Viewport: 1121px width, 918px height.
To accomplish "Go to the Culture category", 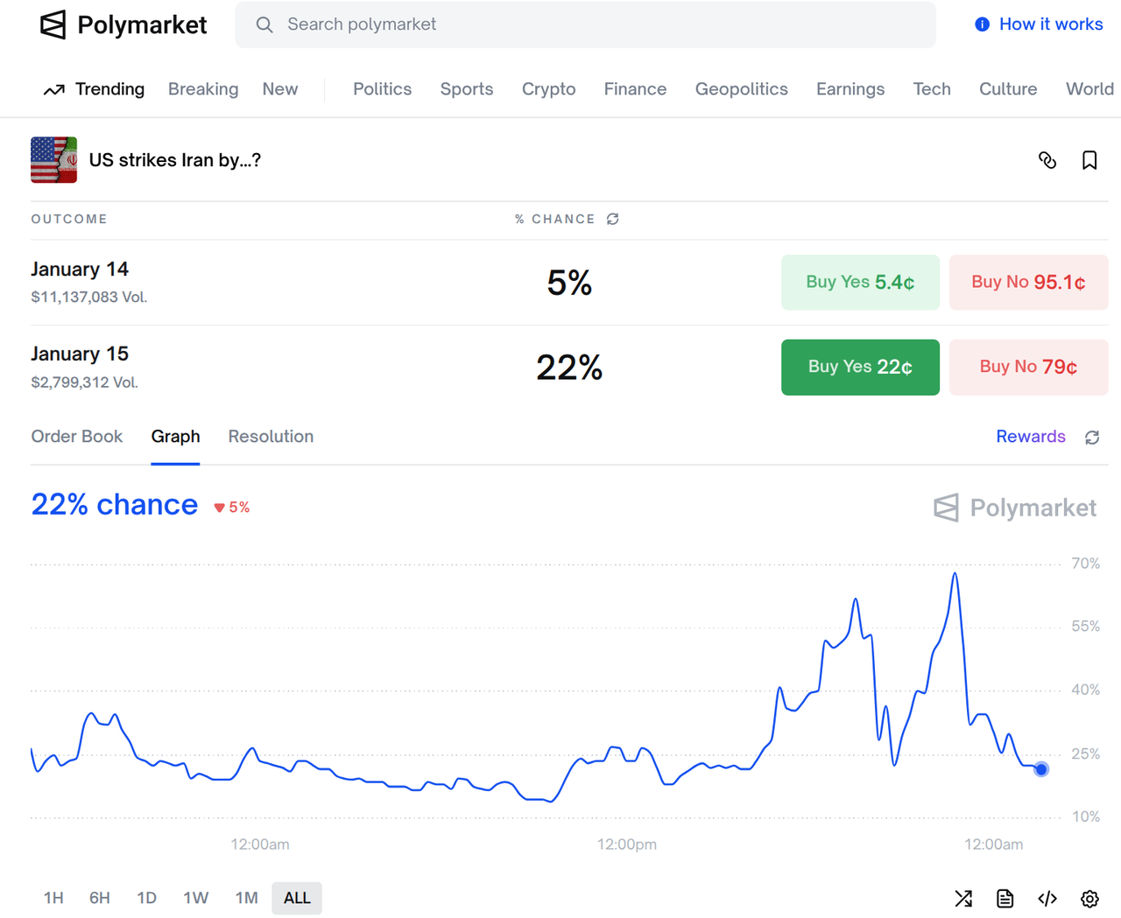I will [x=1008, y=89].
